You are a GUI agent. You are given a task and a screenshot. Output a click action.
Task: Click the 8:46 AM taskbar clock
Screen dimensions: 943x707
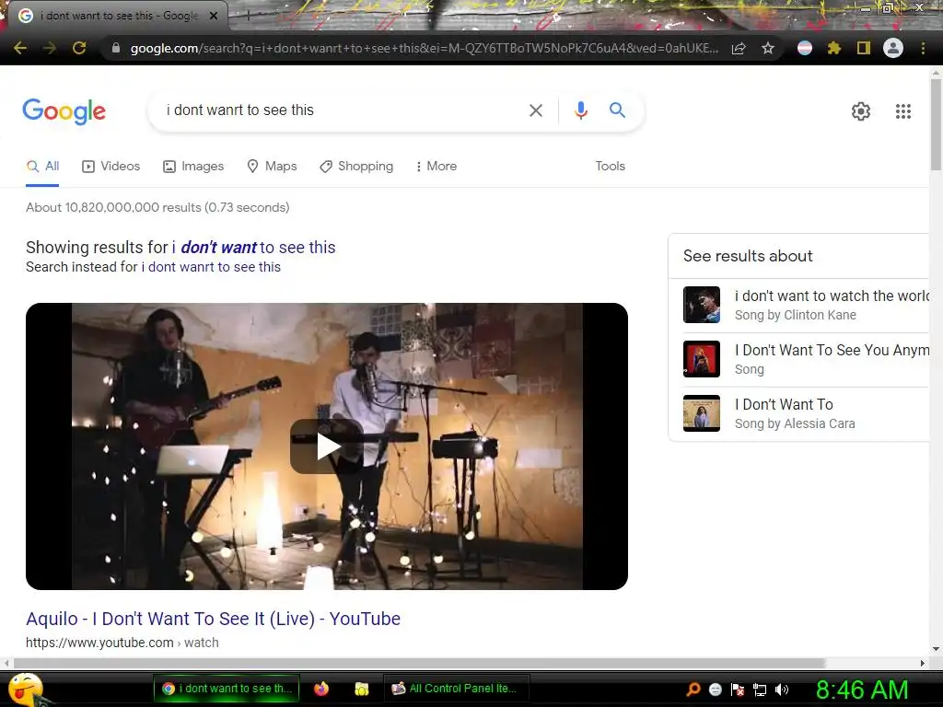pos(862,690)
